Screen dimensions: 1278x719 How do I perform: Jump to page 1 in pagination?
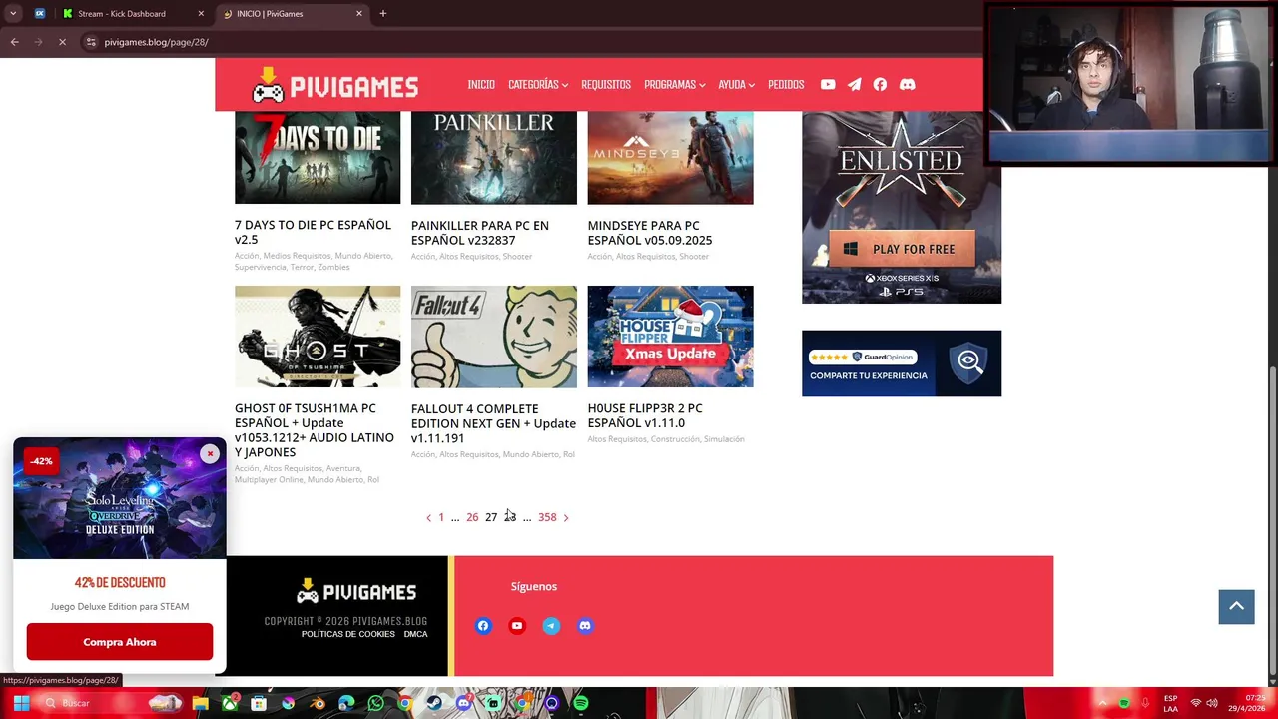click(441, 517)
